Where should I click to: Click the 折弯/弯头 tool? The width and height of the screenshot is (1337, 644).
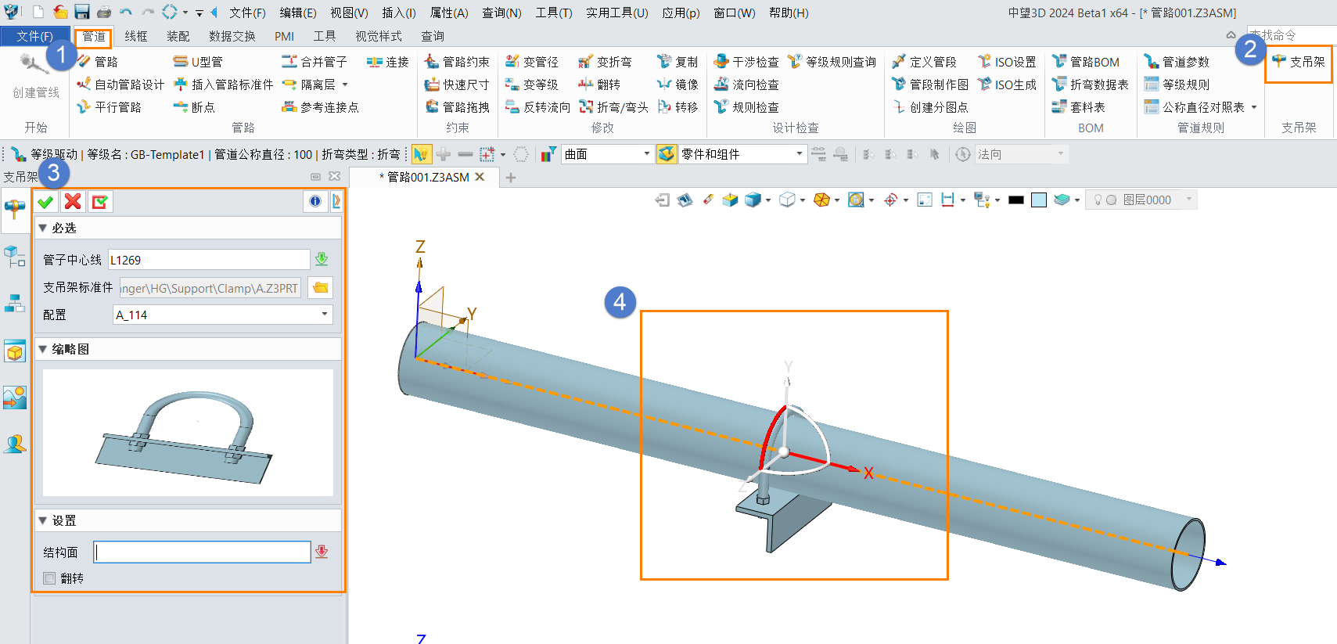(613, 106)
